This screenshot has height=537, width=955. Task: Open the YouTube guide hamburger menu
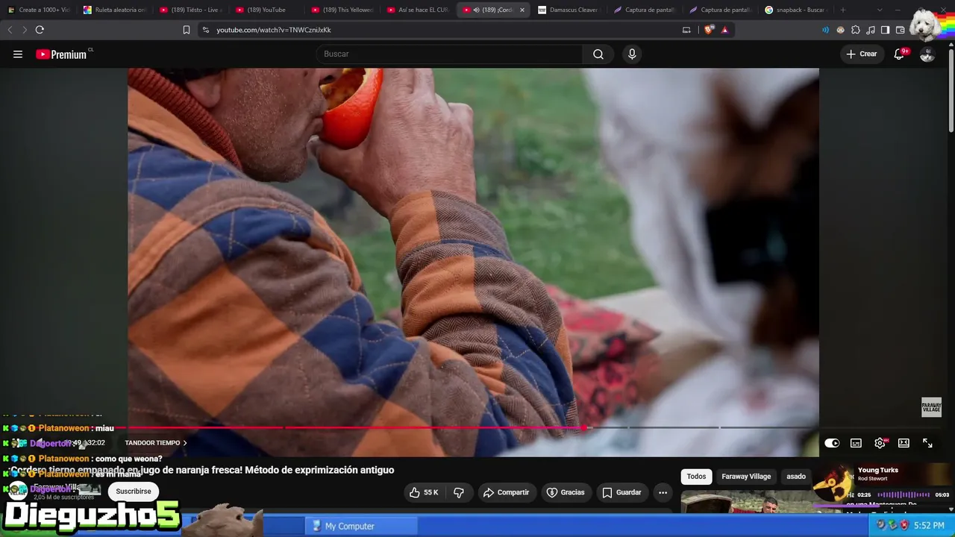(x=18, y=54)
